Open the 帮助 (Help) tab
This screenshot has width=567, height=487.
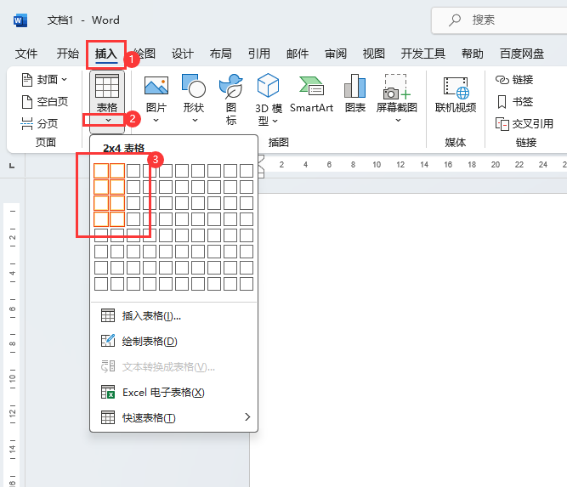[x=473, y=54]
